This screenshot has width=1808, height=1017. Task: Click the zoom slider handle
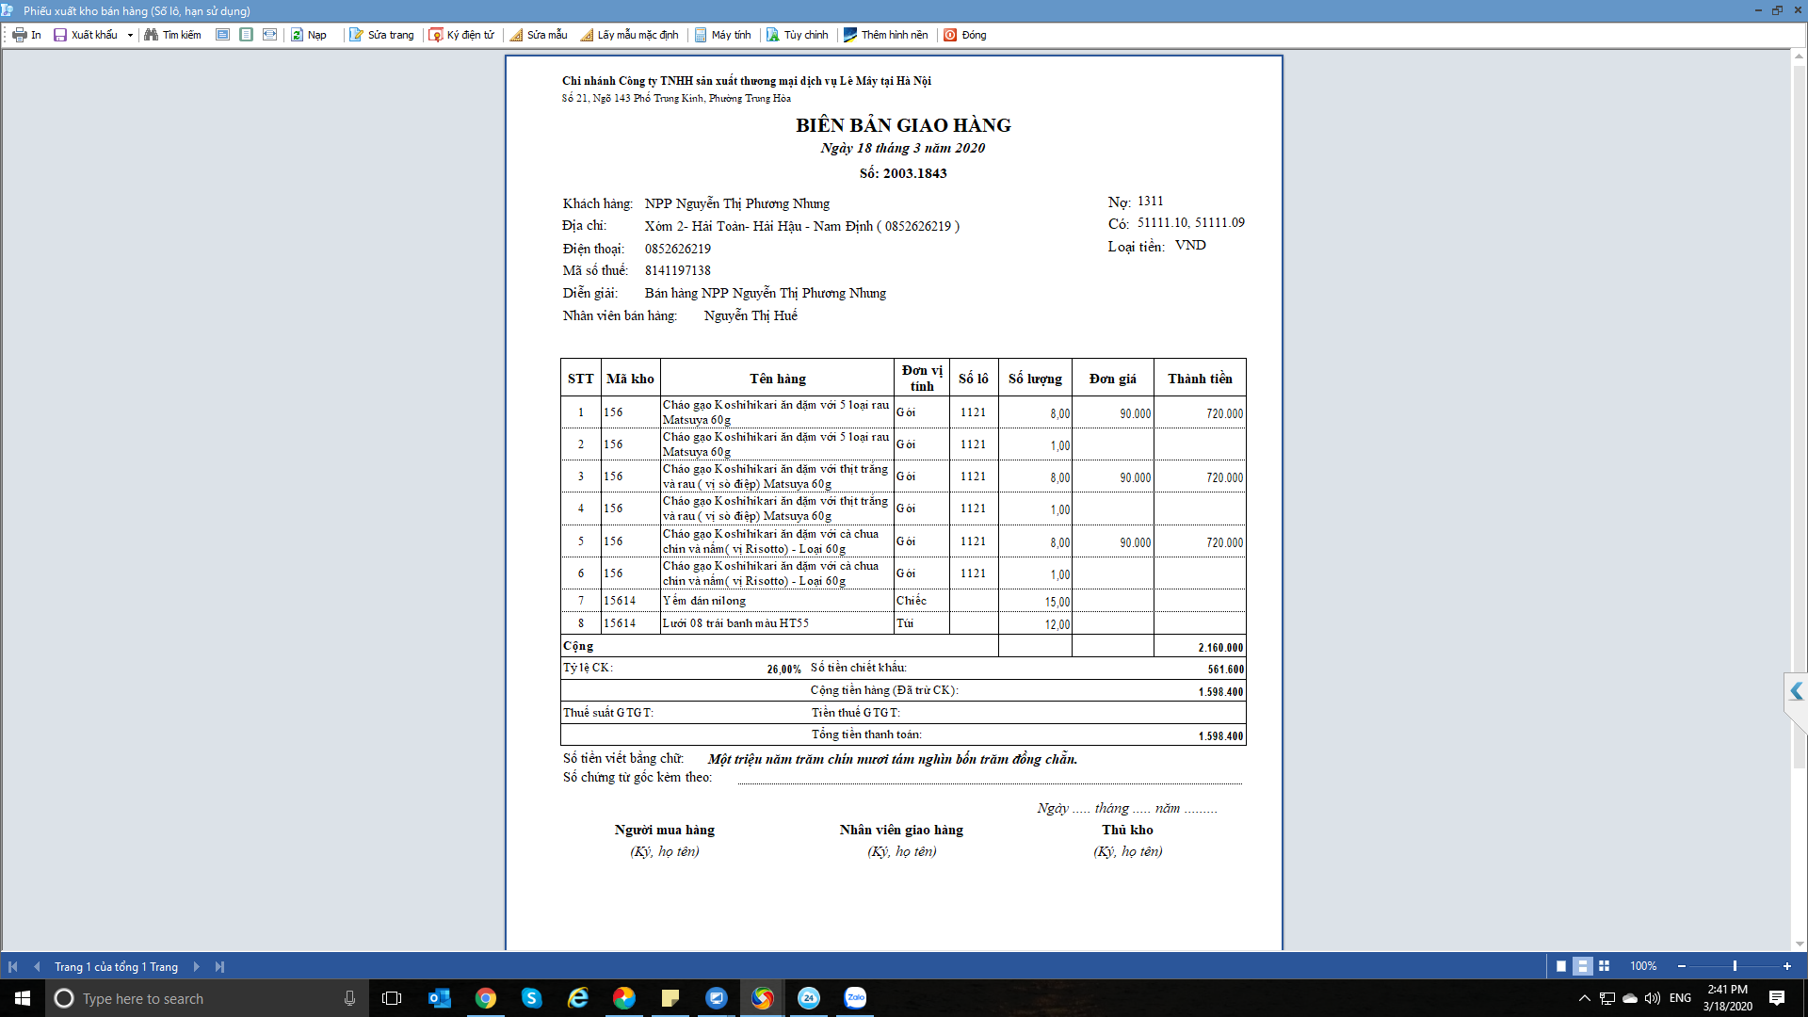point(1735,966)
